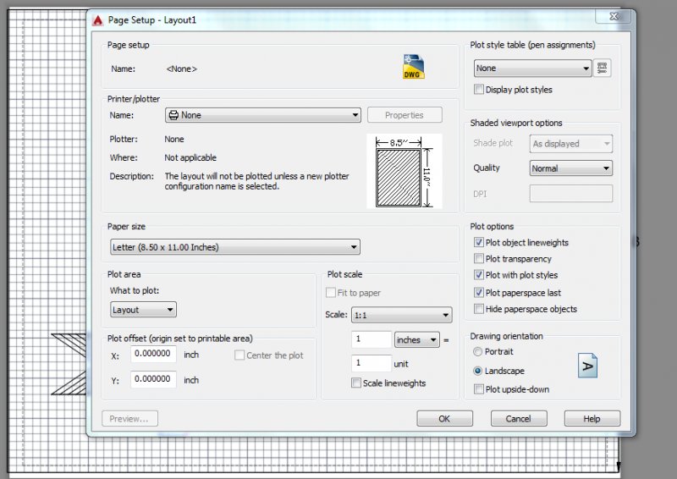Image resolution: width=677 pixels, height=479 pixels.
Task: Click the scale inches value field
Action: click(372, 339)
